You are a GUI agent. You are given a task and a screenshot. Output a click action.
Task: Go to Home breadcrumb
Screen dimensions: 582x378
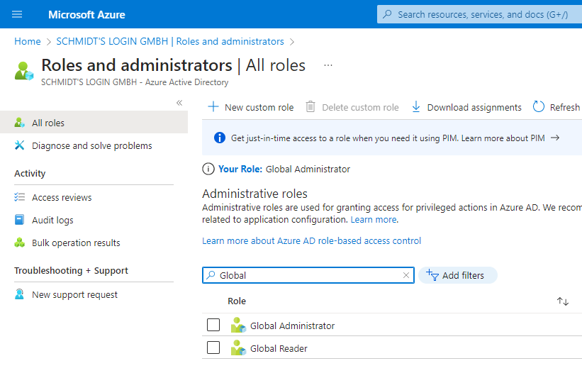28,41
